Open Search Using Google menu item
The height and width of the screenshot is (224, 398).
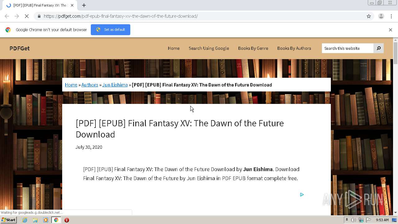pyautogui.click(x=209, y=48)
